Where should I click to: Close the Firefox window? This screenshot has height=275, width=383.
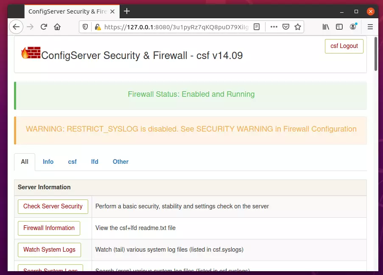(x=371, y=11)
